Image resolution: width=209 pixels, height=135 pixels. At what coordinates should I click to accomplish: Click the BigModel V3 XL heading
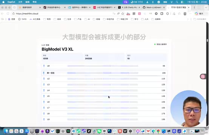tap(57, 49)
